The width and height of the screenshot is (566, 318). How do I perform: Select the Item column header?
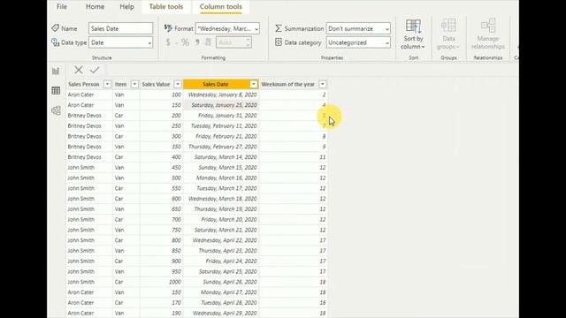tap(120, 84)
